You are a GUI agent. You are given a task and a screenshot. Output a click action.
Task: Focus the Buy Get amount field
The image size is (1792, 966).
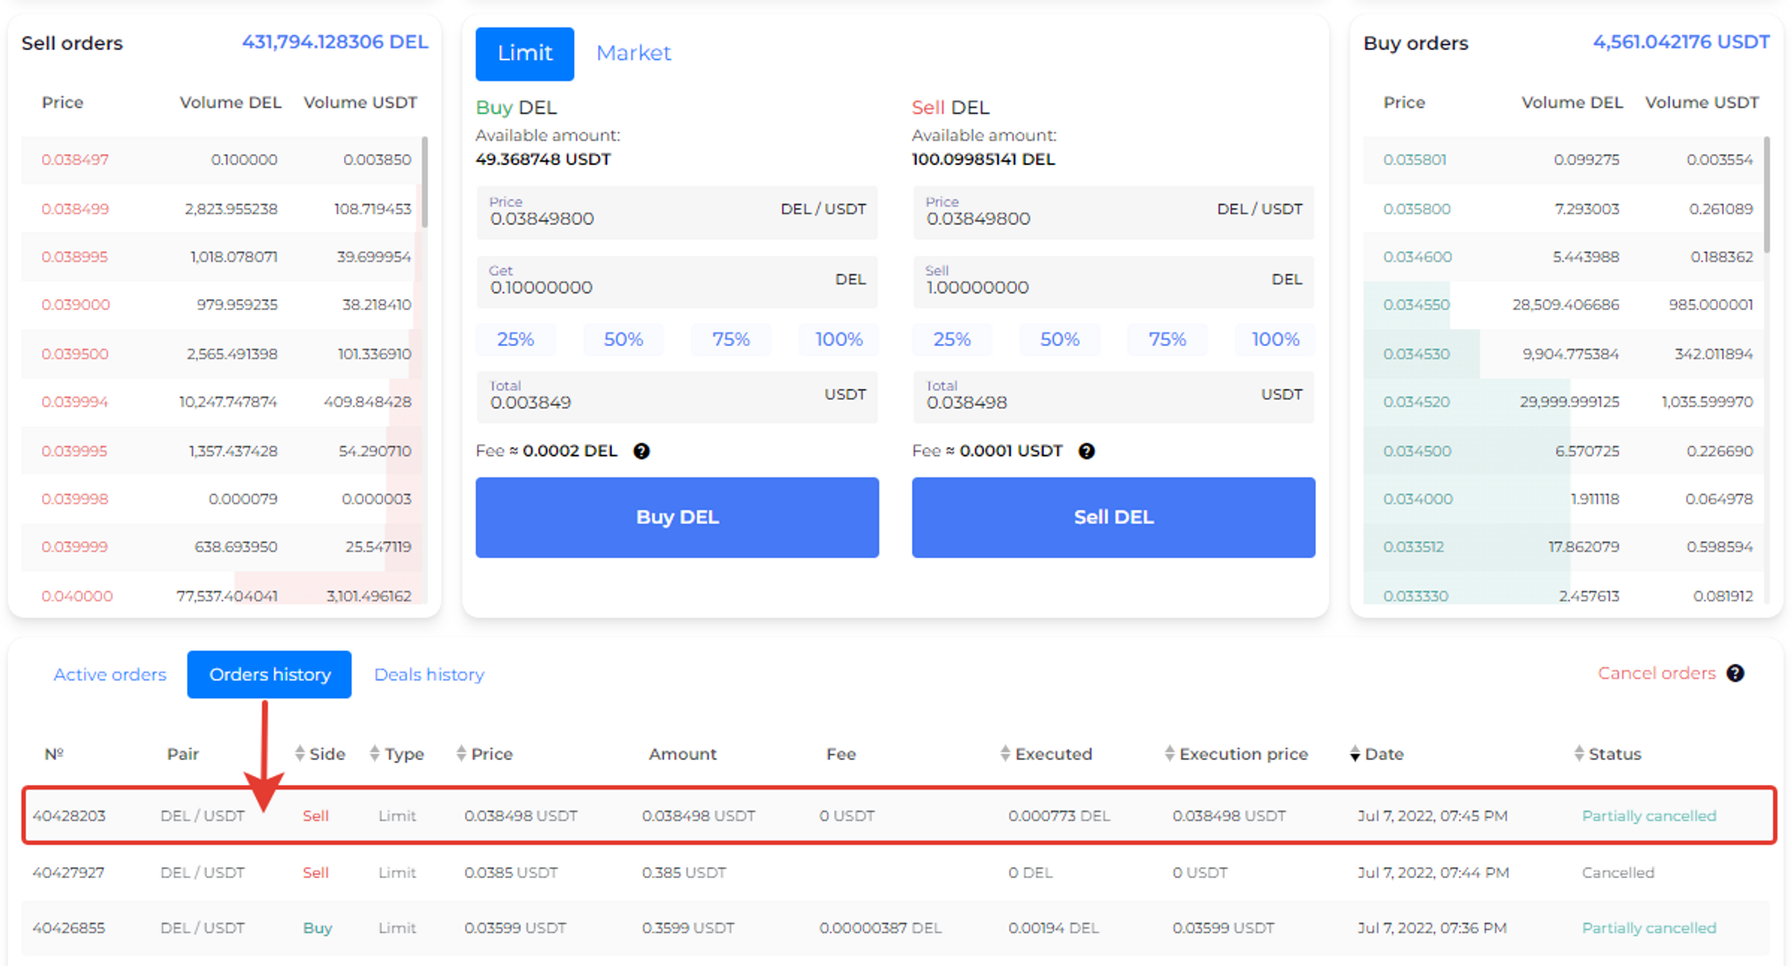coord(677,281)
